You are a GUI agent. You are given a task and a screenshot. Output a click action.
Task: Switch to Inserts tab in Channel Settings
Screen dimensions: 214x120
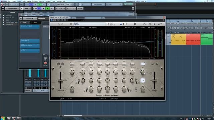24,23
